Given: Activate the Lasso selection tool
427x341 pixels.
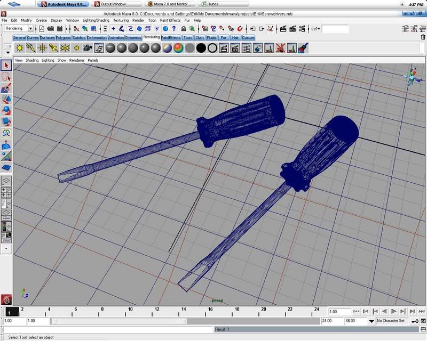Looking at the screenshot, I should coord(6,77).
